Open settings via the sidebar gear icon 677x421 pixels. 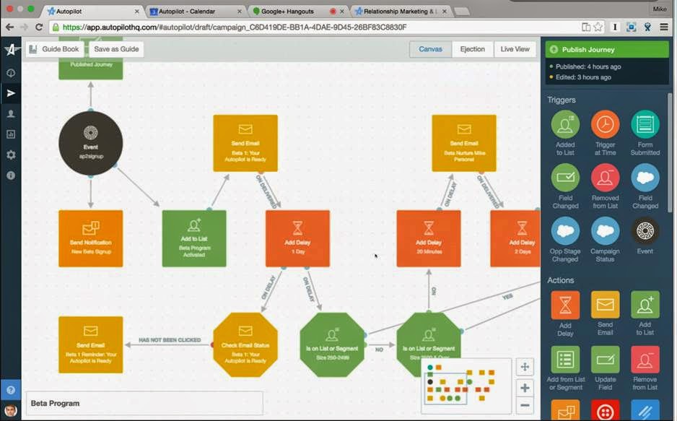11,155
